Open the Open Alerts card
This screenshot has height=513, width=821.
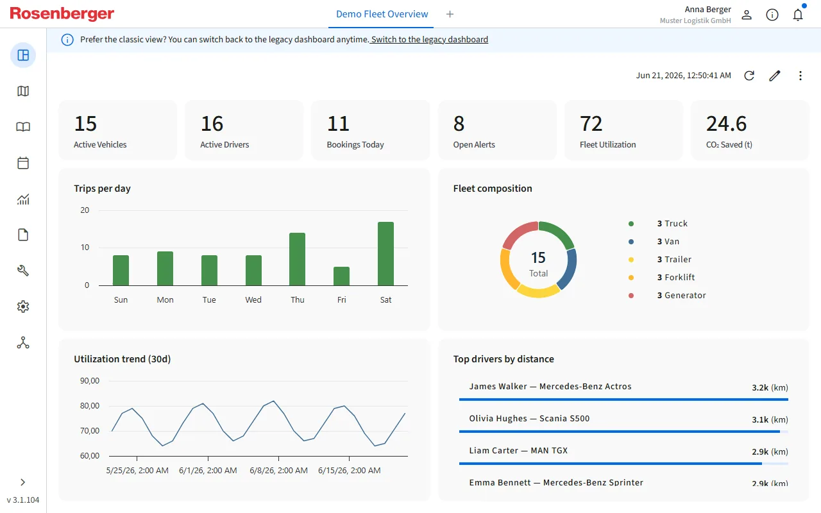[x=497, y=130]
